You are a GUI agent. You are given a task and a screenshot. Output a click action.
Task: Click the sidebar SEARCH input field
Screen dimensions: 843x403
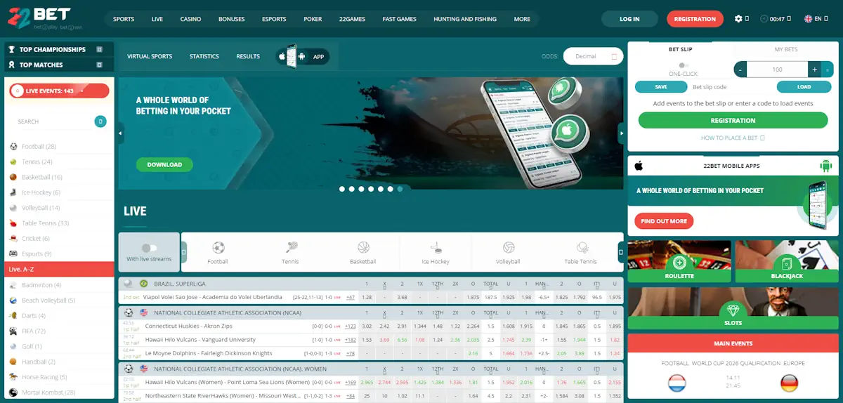[55, 121]
